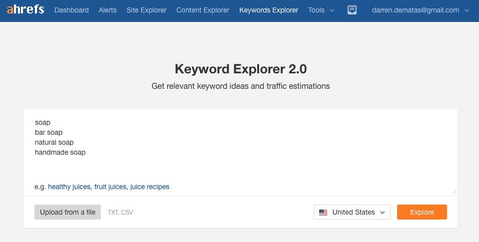Click the 'TXT, CSV' file format hint
The width and height of the screenshot is (479, 242).
(x=120, y=213)
